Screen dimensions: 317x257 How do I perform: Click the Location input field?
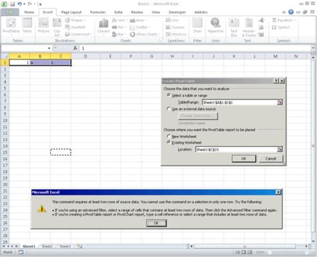click(236, 149)
